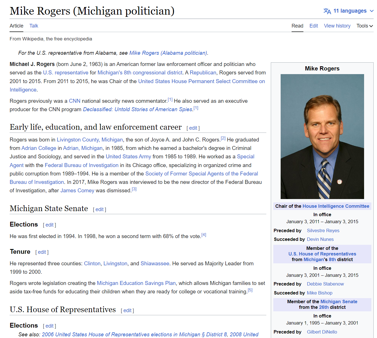Follow the Mike Rogers (Alabama politician) link

coord(168,53)
